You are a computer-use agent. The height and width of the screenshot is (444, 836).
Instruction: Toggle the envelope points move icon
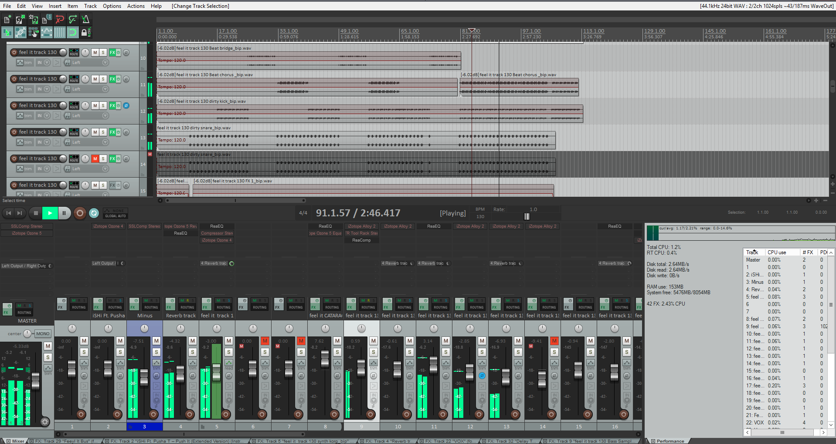pyautogui.click(x=47, y=32)
